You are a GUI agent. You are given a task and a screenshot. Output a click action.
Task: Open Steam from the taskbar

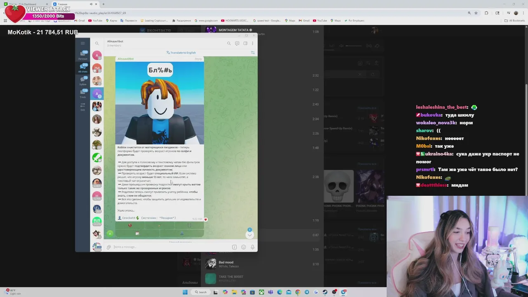click(325, 292)
